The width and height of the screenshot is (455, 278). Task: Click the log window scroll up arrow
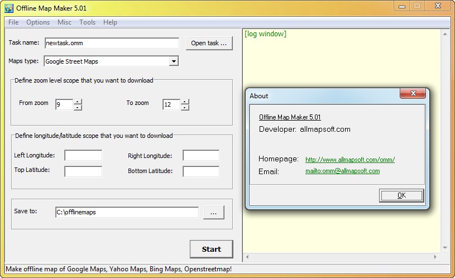(445, 34)
